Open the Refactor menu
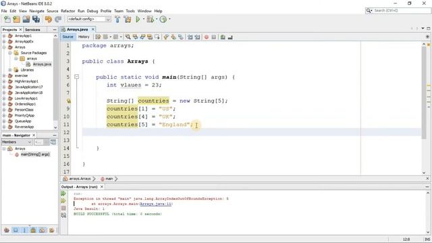This screenshot has height=243, width=432. click(x=67, y=11)
